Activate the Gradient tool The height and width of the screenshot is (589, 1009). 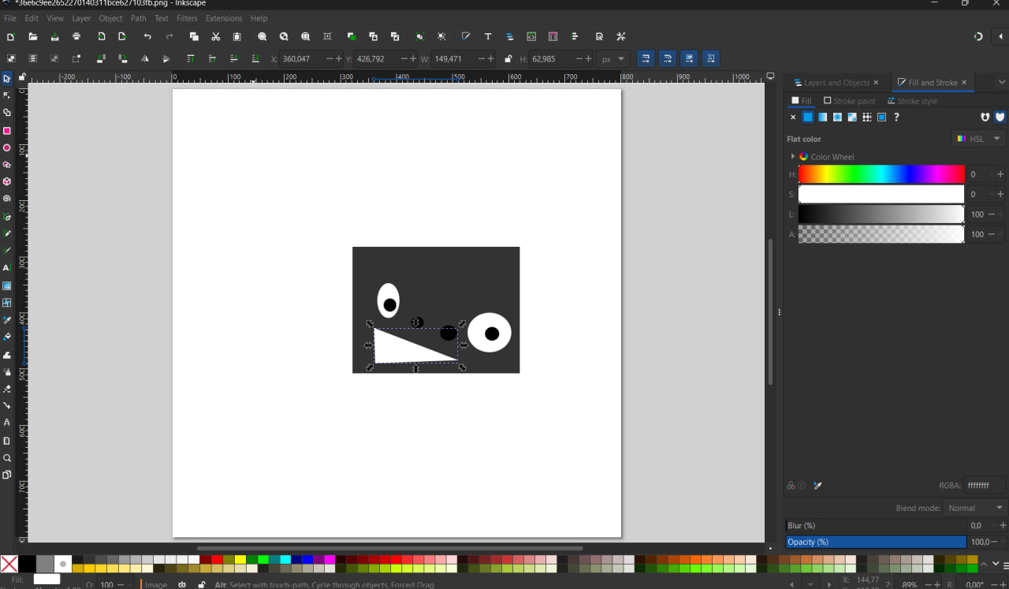7,285
